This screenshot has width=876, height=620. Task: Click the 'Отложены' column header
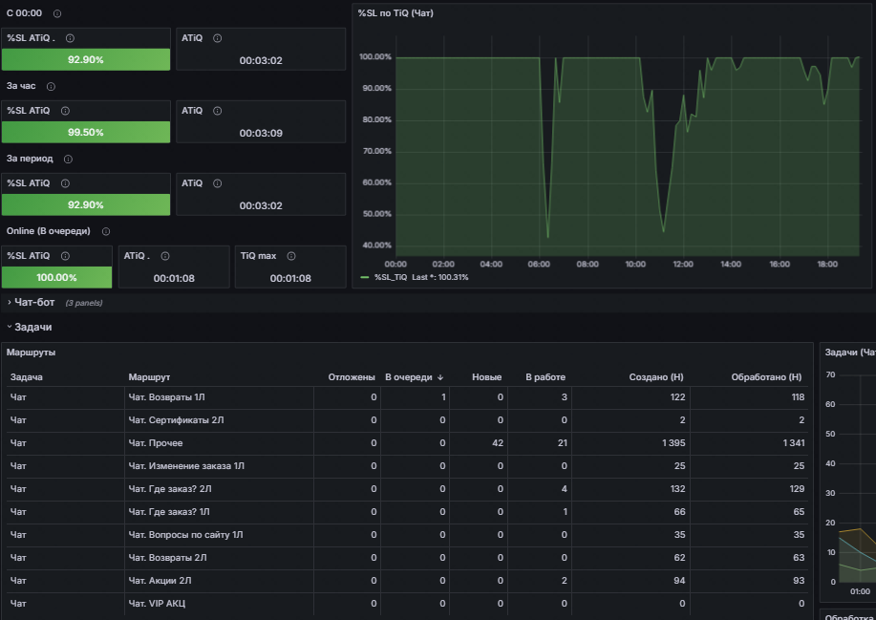pyautogui.click(x=352, y=377)
